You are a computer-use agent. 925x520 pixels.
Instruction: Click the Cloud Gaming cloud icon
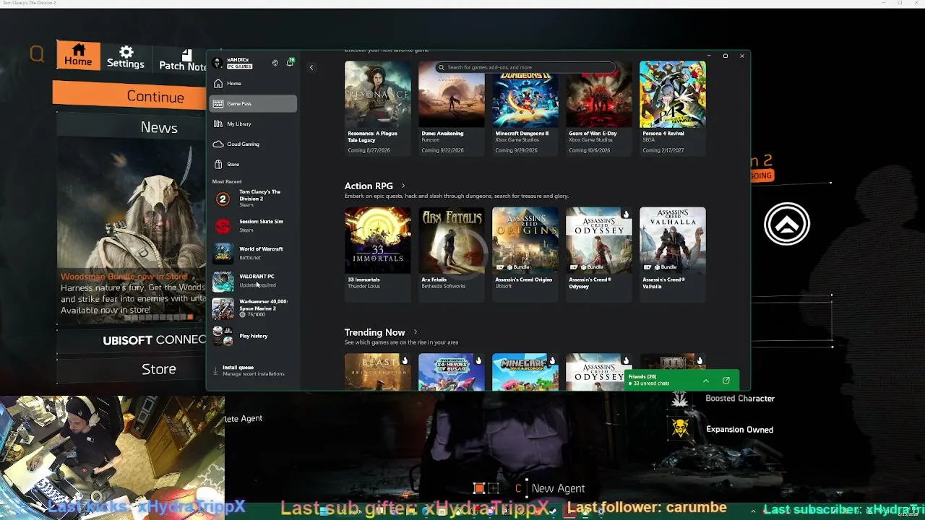[x=218, y=144]
